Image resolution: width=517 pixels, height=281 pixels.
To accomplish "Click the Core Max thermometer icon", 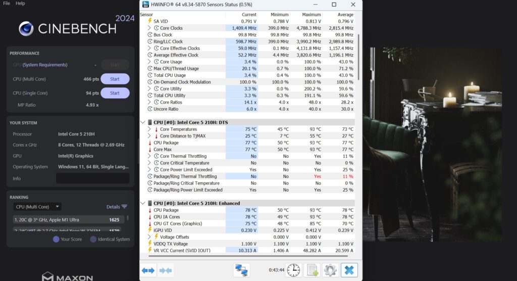I will [x=149, y=149].
